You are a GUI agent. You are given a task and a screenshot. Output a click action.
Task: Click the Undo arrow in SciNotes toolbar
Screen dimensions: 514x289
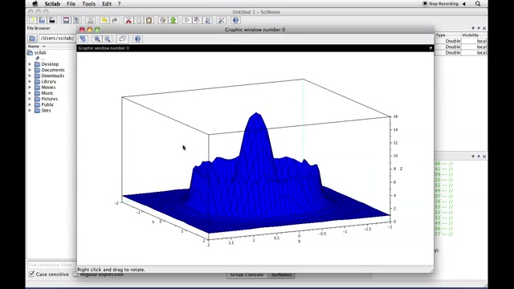pos(104,20)
